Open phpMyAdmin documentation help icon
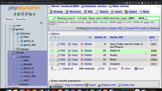The height and width of the screenshot is (91, 162). click(x=23, y=14)
